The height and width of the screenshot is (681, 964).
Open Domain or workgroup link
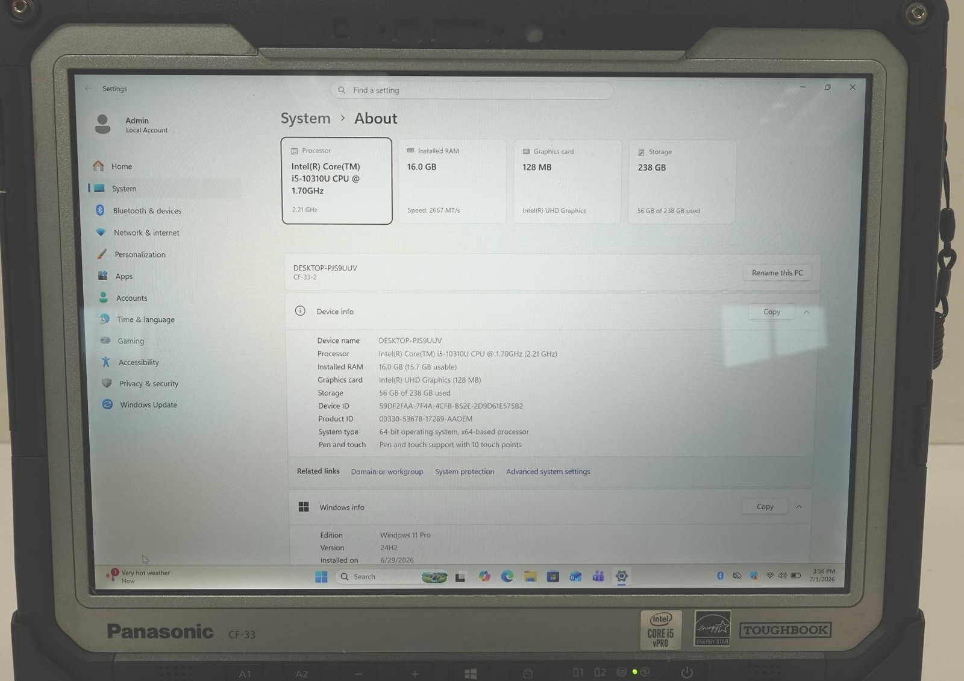(387, 472)
